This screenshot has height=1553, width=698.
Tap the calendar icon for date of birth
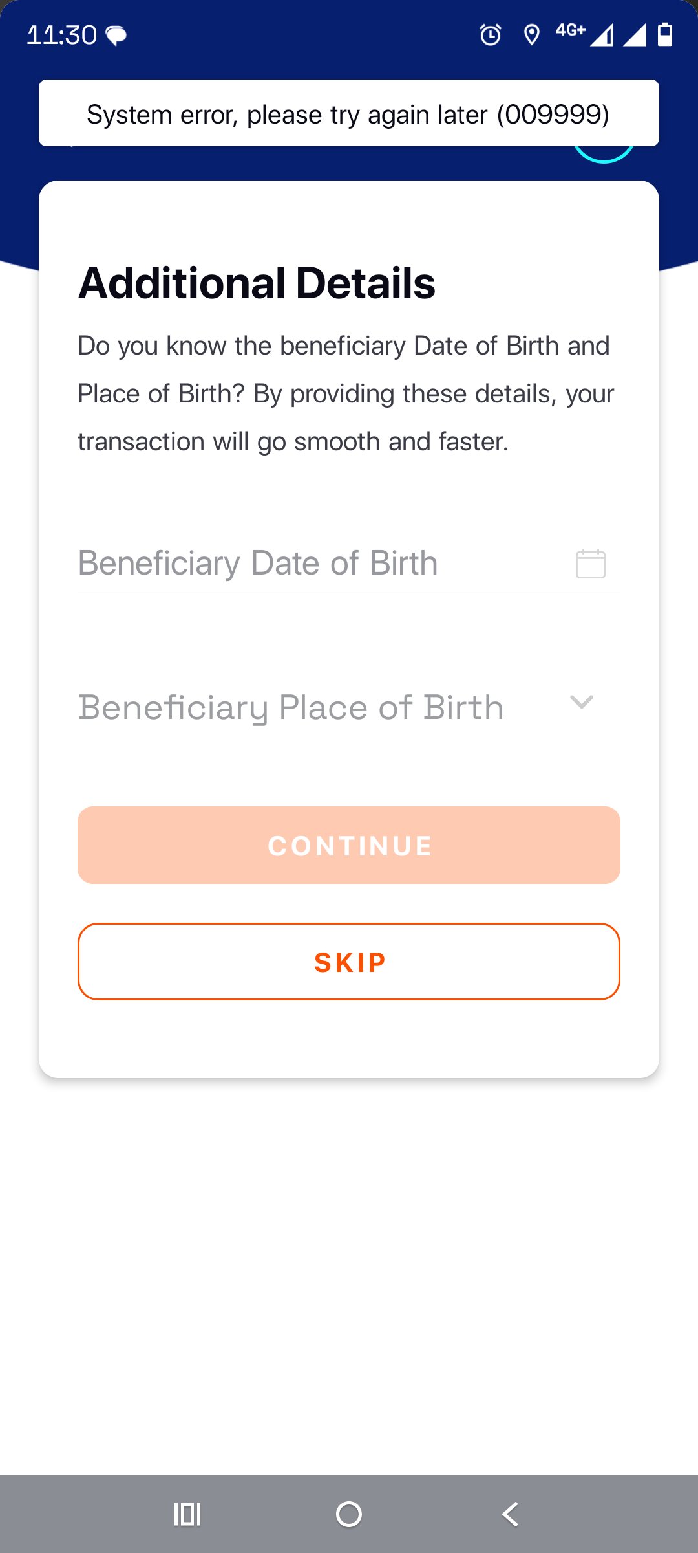[590, 564]
